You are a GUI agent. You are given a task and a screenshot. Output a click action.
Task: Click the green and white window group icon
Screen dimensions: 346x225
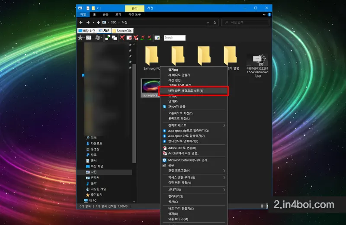108,38
